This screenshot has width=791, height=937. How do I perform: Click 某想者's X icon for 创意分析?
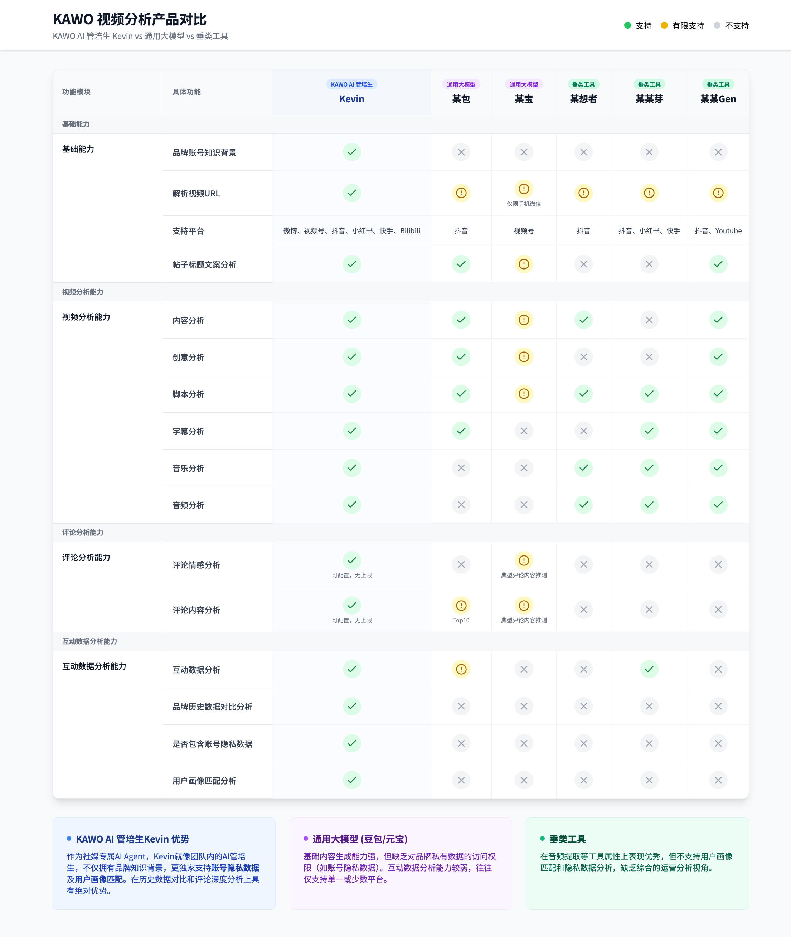pyautogui.click(x=583, y=357)
